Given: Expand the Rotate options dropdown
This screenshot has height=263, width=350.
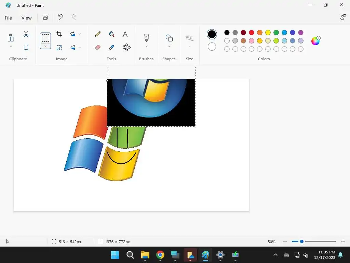Looking at the screenshot, I should (80, 34).
